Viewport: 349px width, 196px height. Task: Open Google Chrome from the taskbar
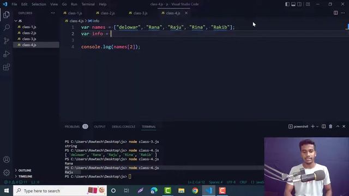(x=195, y=191)
